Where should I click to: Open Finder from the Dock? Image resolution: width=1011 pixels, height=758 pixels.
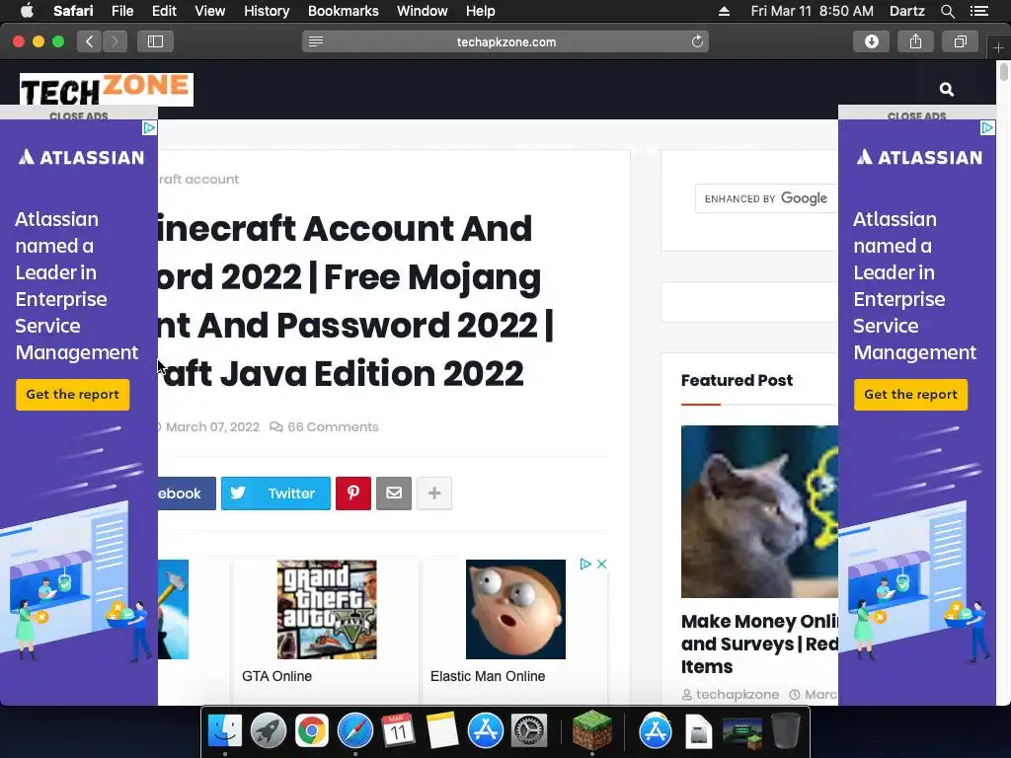224,731
